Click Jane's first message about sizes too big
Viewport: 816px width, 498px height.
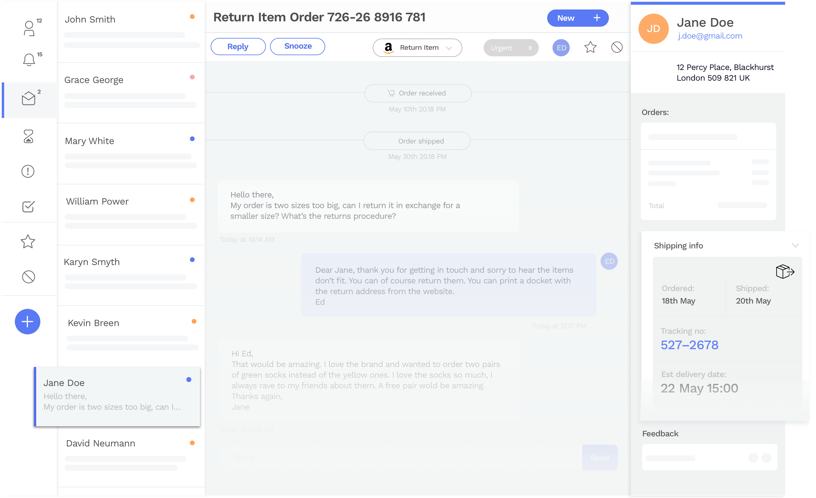pyautogui.click(x=369, y=207)
